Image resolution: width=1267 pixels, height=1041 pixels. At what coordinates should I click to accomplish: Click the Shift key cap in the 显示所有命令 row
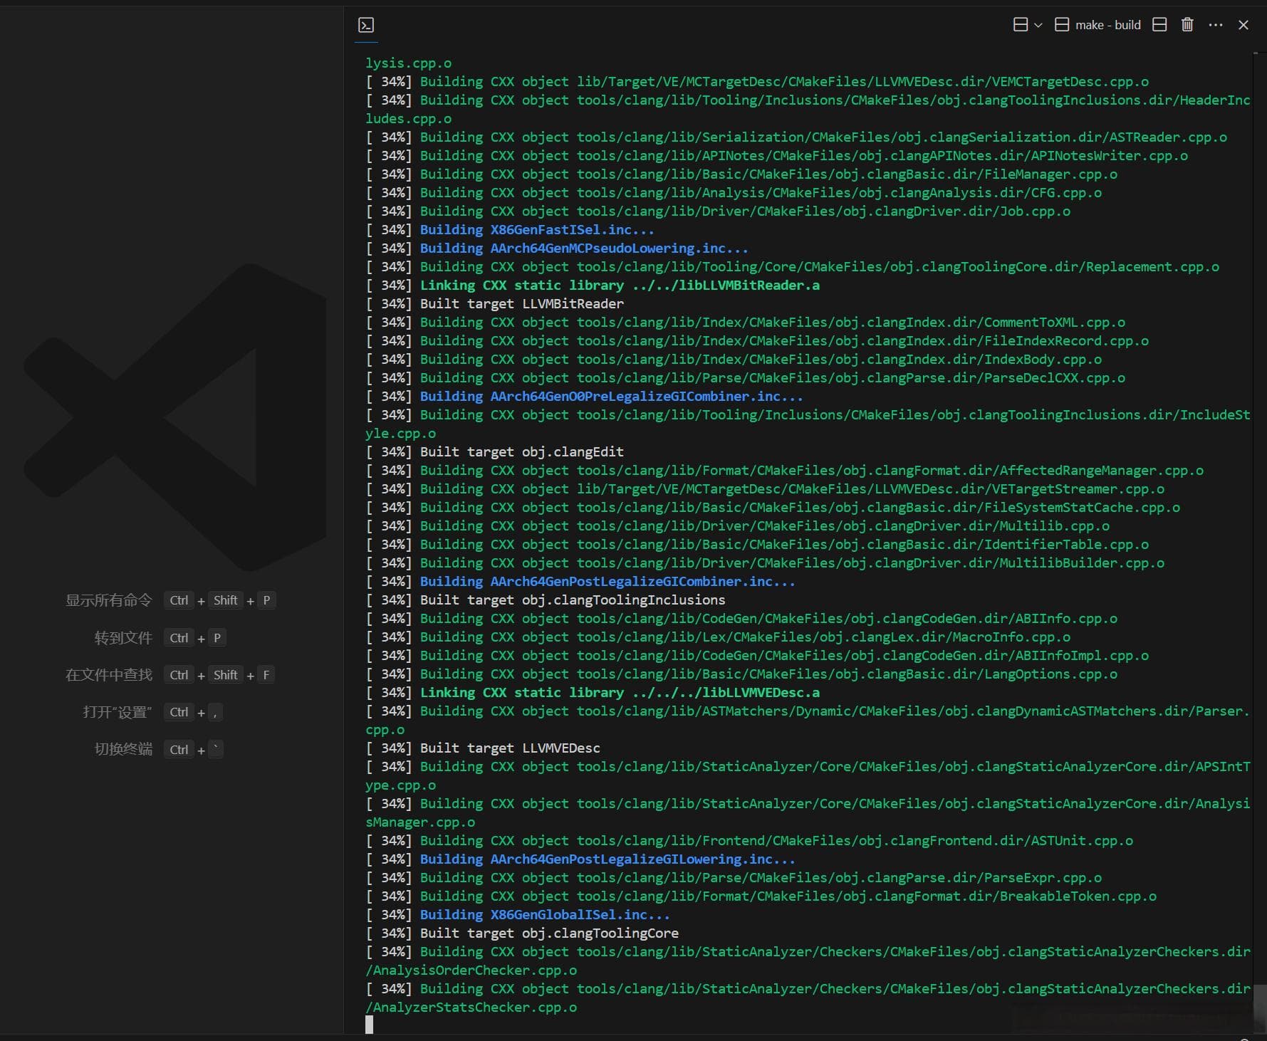point(226,600)
